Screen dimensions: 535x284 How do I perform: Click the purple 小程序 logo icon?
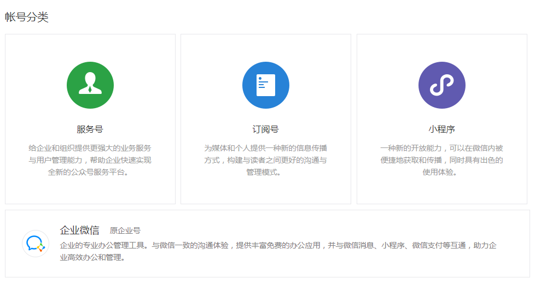441,85
